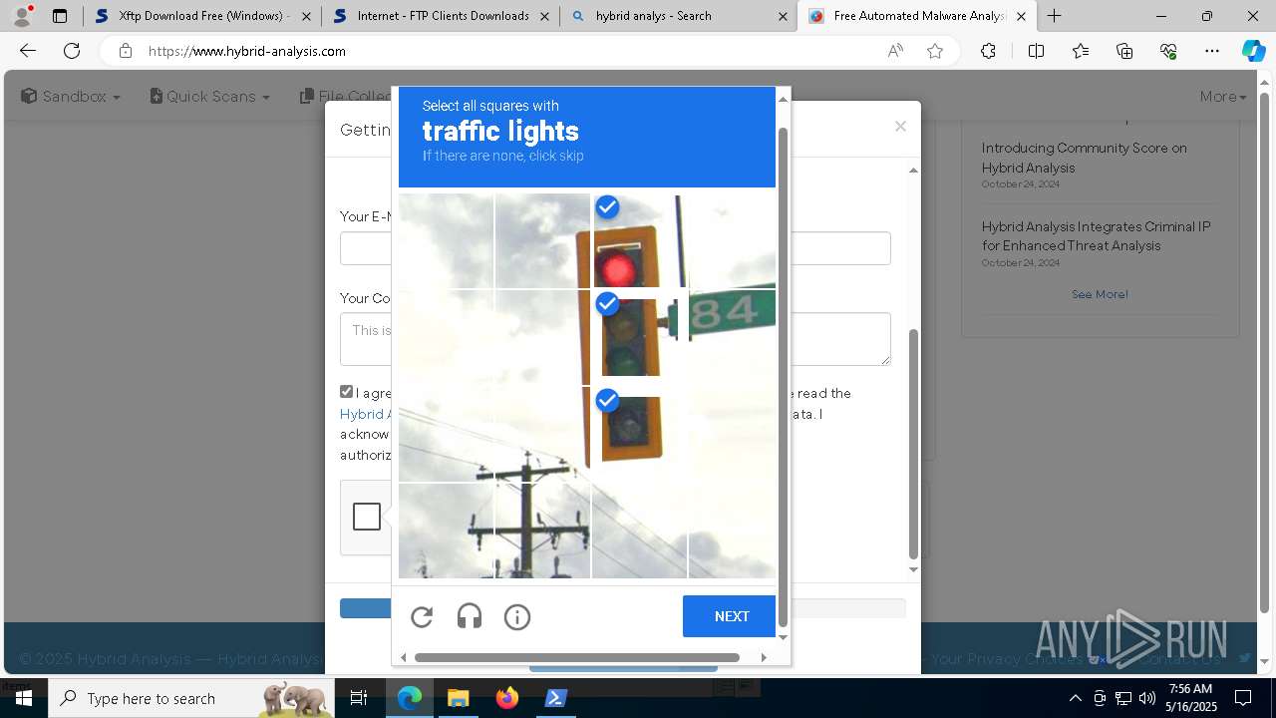The height and width of the screenshot is (718, 1276).
Task: Open the notification center icon
Action: [1243, 698]
